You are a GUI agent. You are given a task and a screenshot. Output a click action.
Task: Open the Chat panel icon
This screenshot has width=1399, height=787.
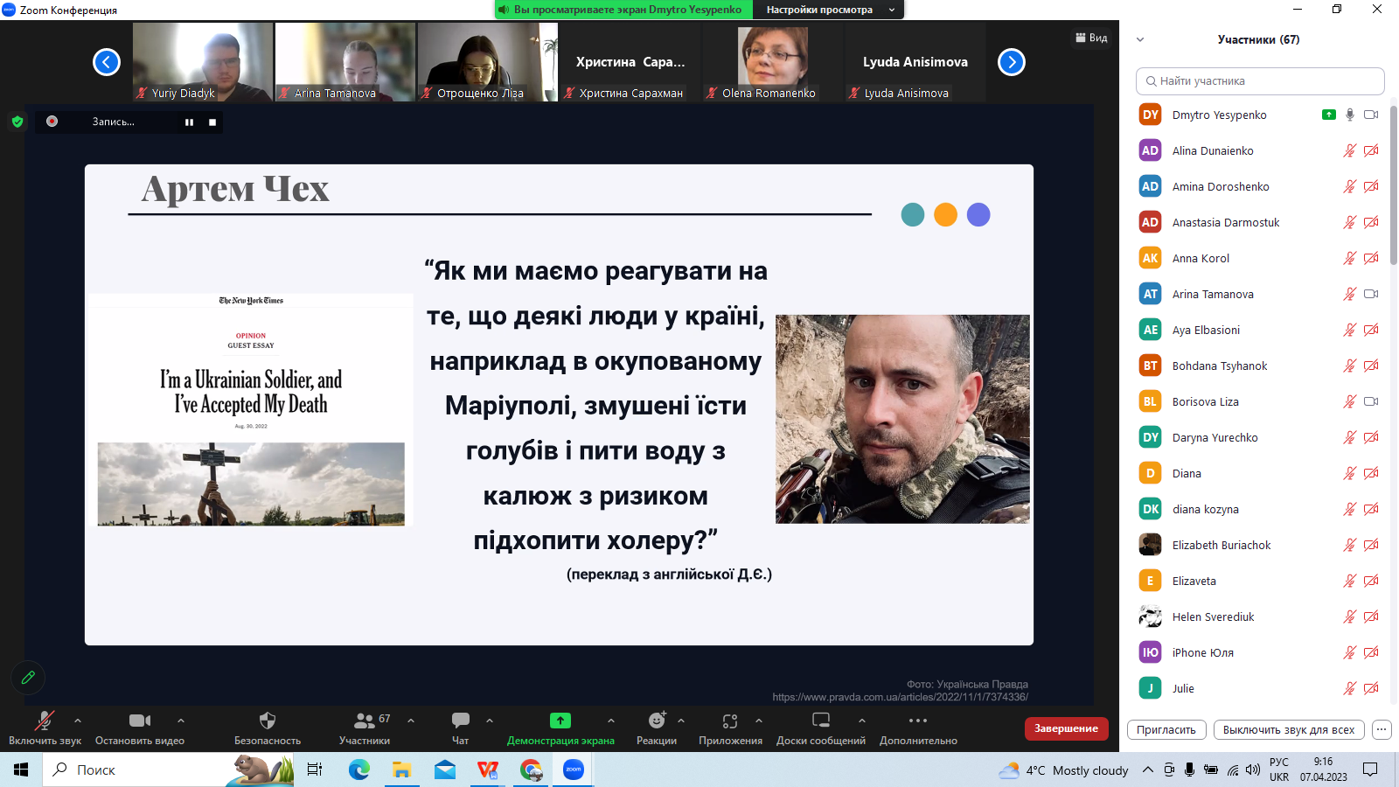(461, 721)
